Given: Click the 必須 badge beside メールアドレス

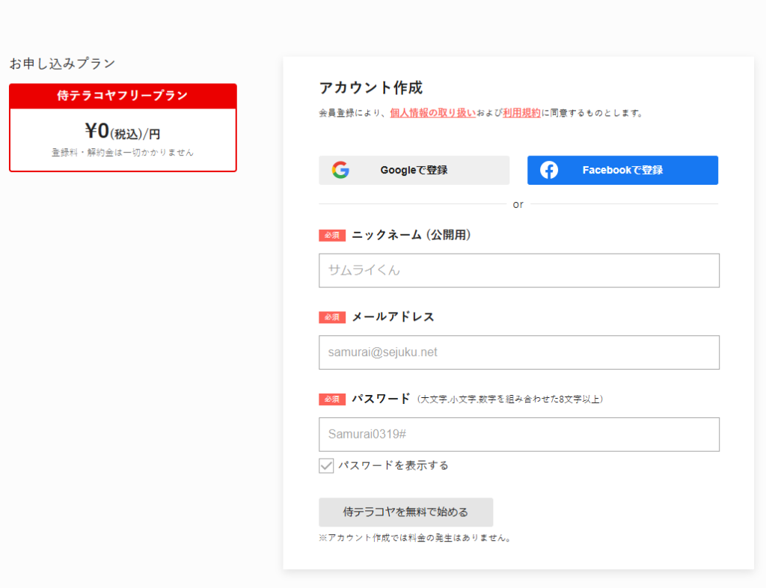Looking at the screenshot, I should point(332,317).
